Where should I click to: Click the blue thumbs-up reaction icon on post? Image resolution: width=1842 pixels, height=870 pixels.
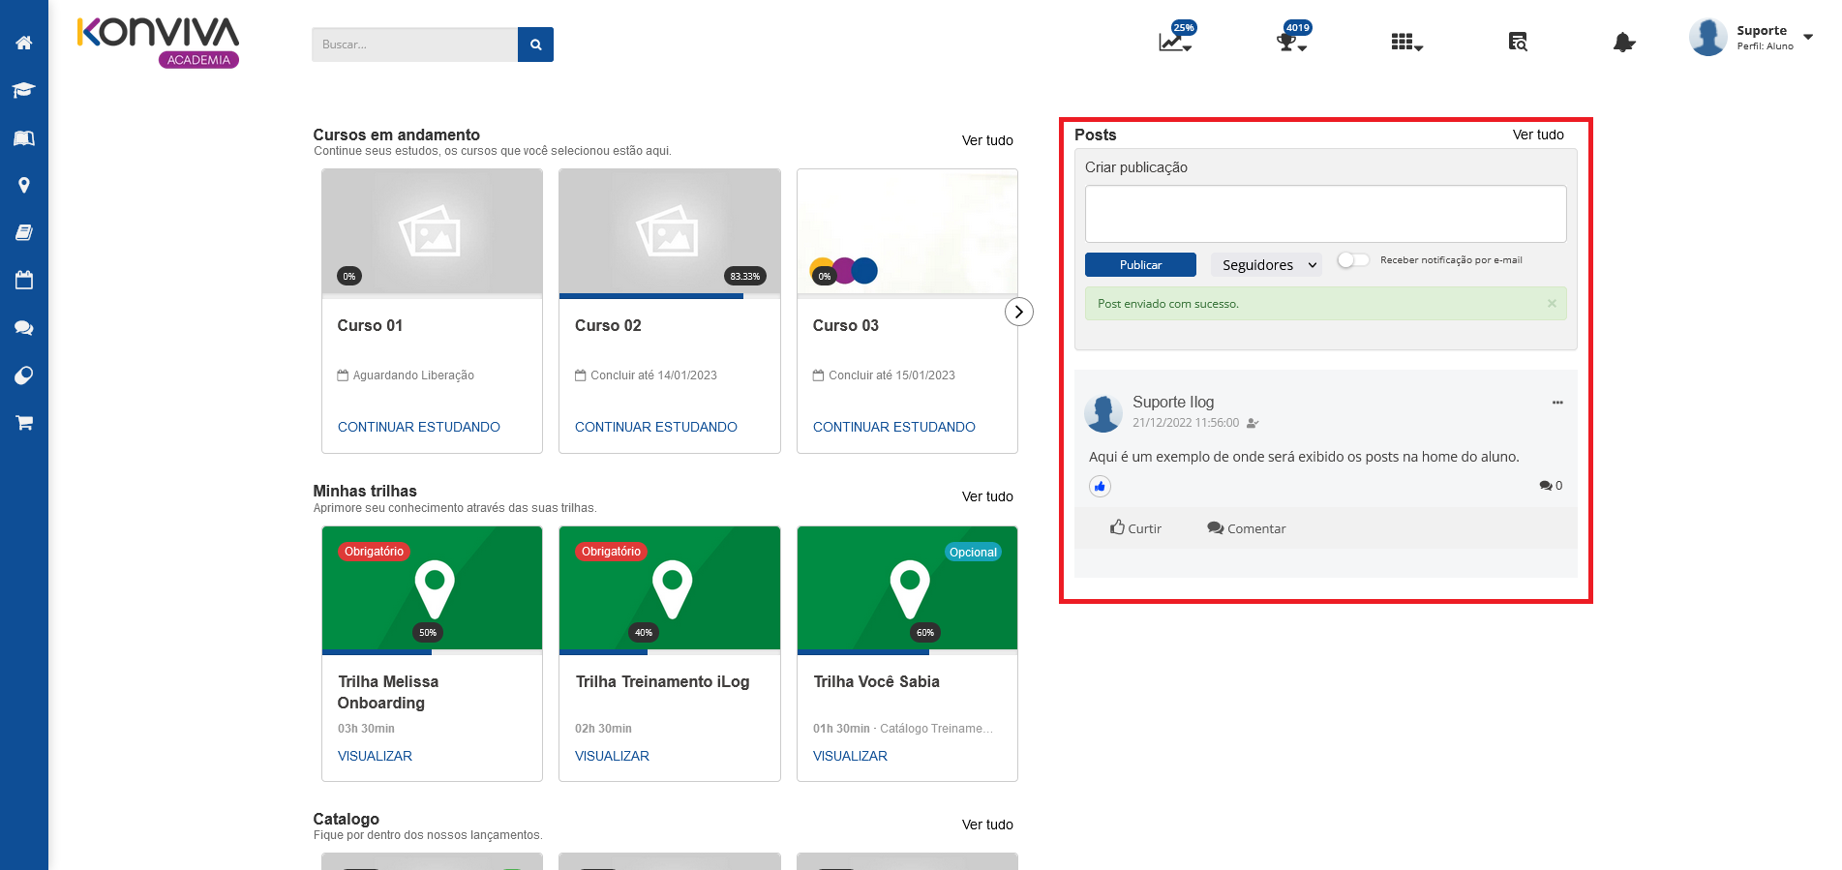click(1100, 486)
